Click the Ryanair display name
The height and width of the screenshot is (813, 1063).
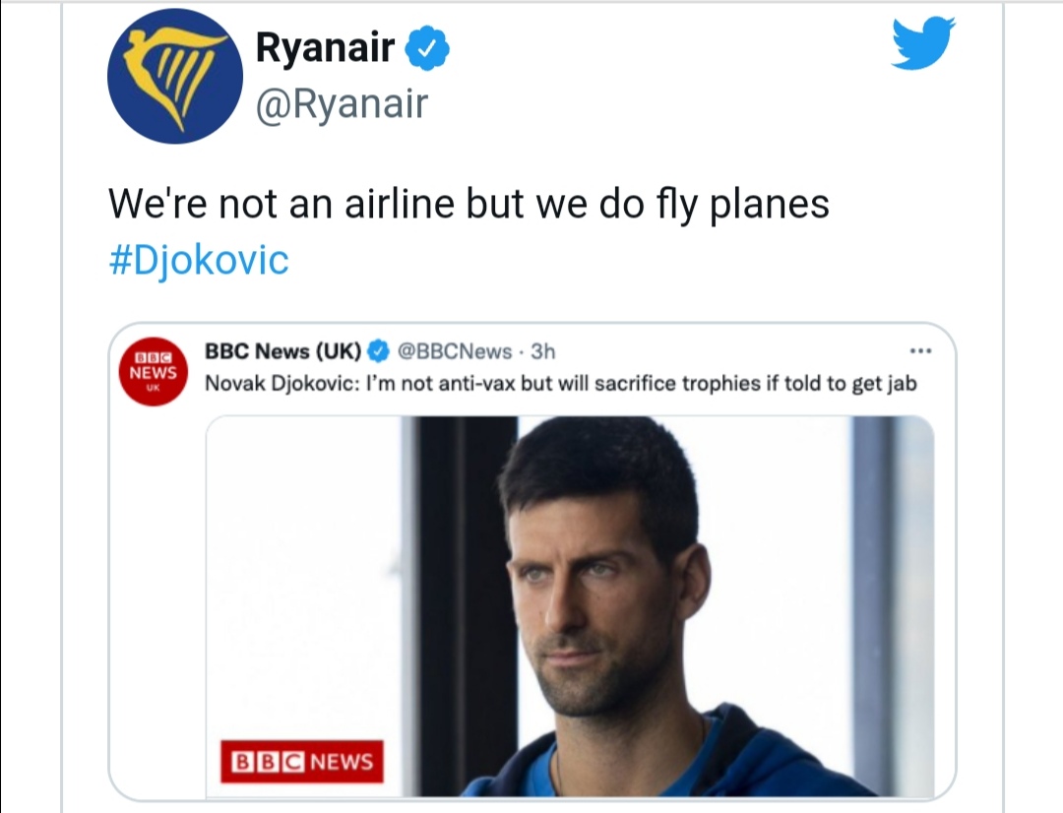[325, 49]
